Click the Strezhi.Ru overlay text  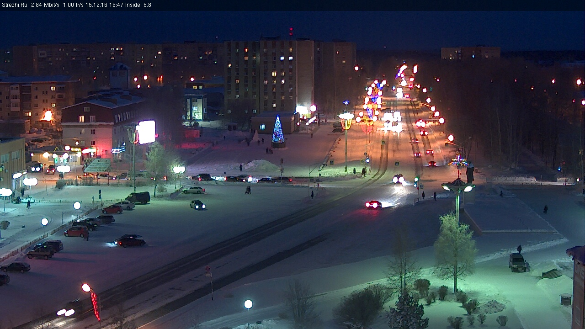point(15,5)
